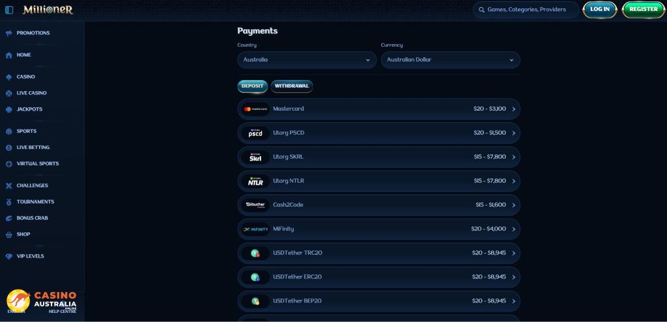Collapse the sidebar using the panel icon

(9, 10)
